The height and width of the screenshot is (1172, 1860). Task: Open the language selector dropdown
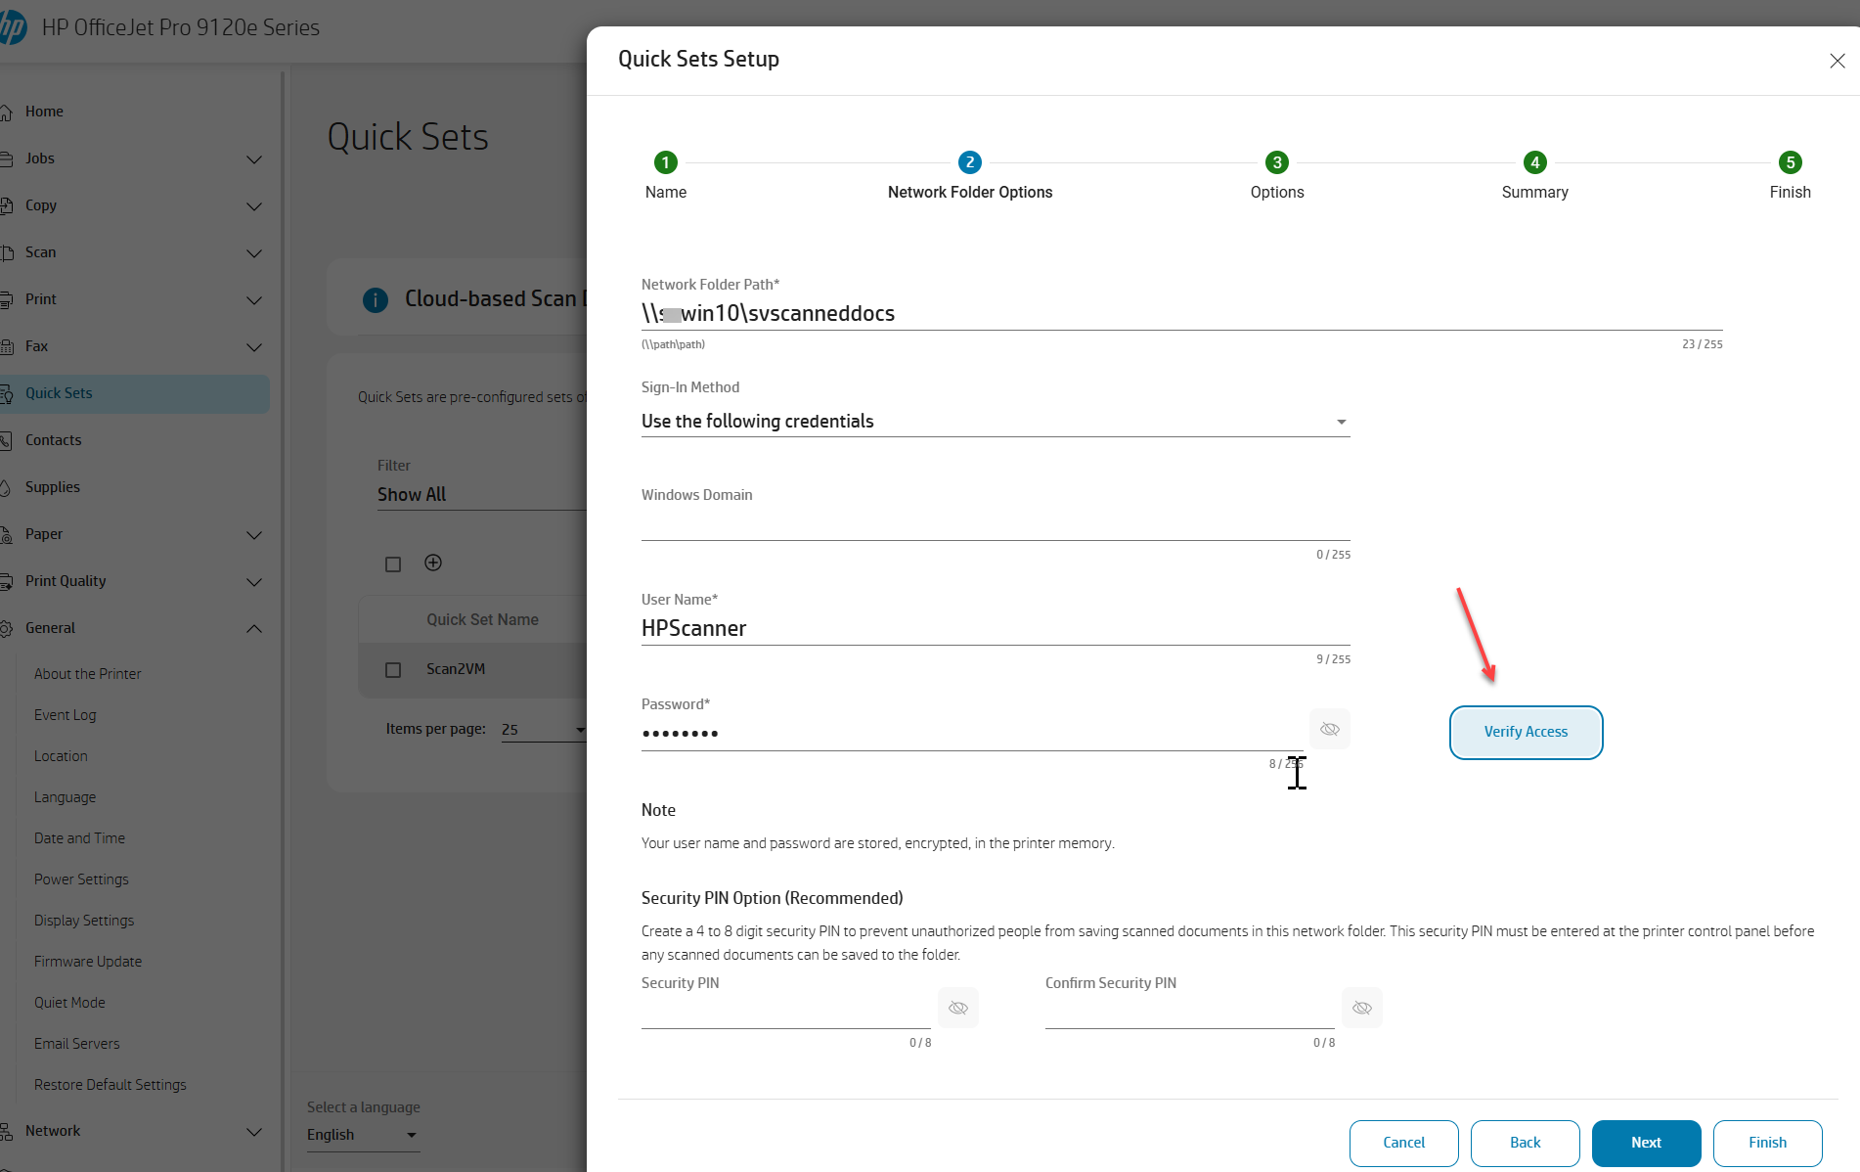click(363, 1135)
